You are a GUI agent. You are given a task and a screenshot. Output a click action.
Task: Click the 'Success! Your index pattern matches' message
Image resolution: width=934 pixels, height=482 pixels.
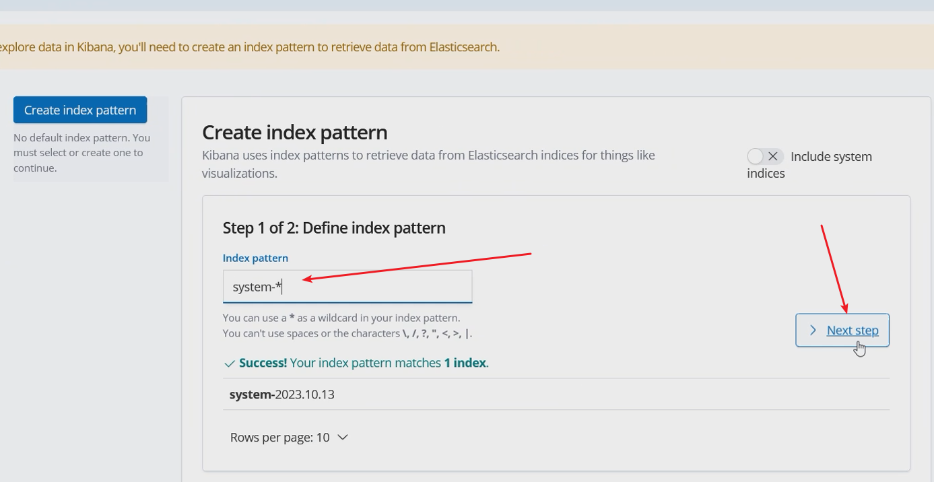pos(364,363)
